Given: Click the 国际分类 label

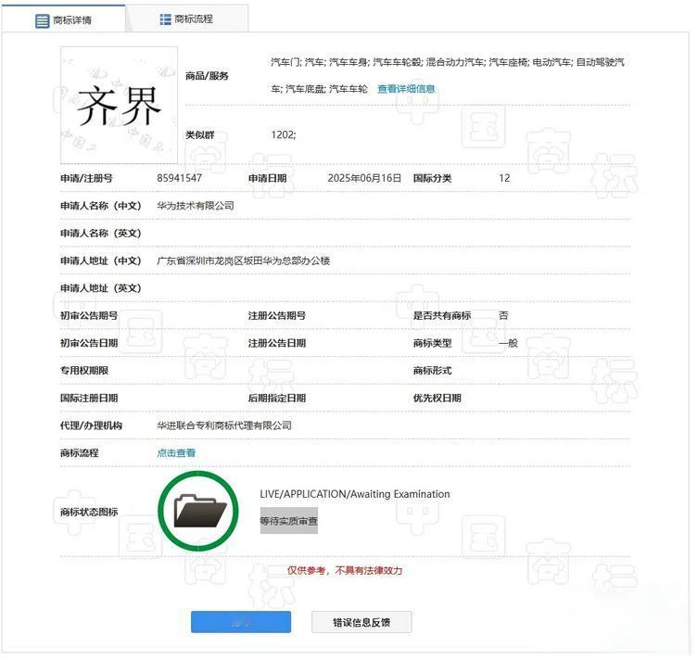Looking at the screenshot, I should (433, 178).
